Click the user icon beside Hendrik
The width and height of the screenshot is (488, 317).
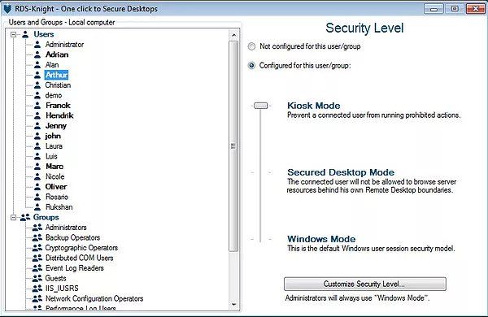pyautogui.click(x=37, y=115)
